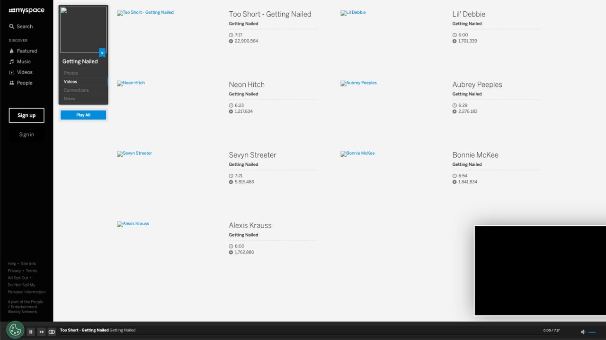Open the cookie preferences icon

tap(15, 330)
